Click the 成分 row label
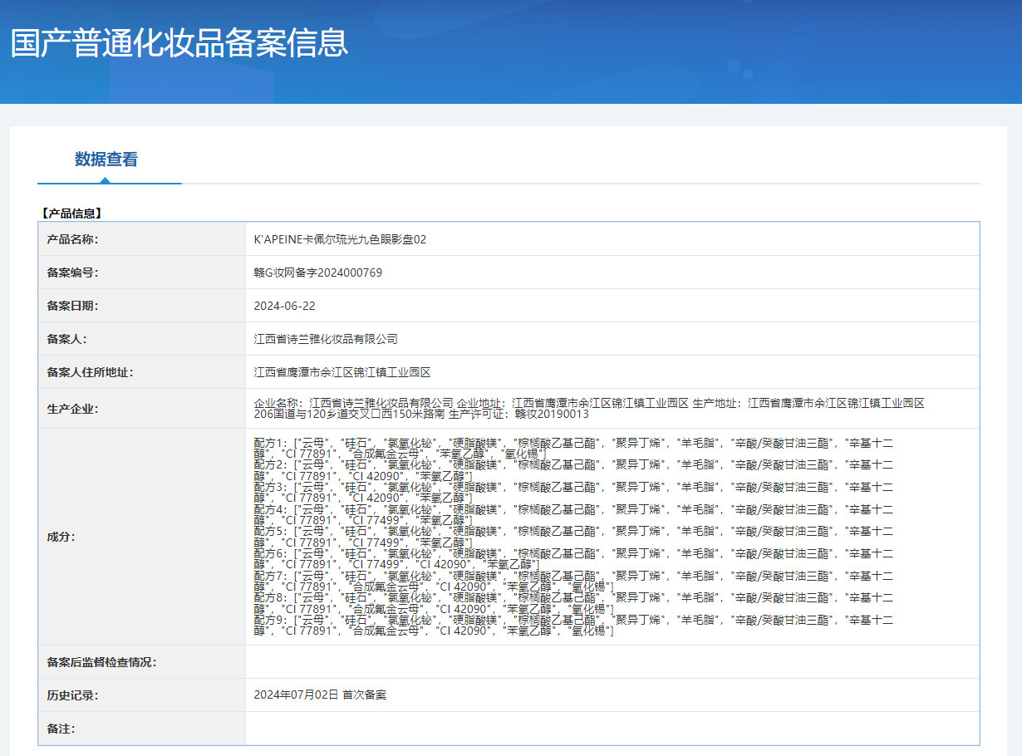 [x=61, y=537]
